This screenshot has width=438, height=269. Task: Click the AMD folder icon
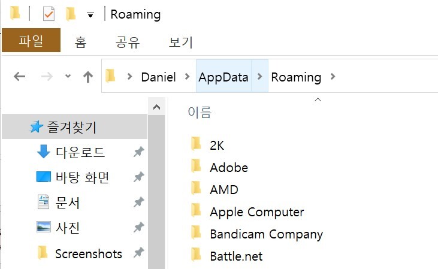click(x=196, y=188)
